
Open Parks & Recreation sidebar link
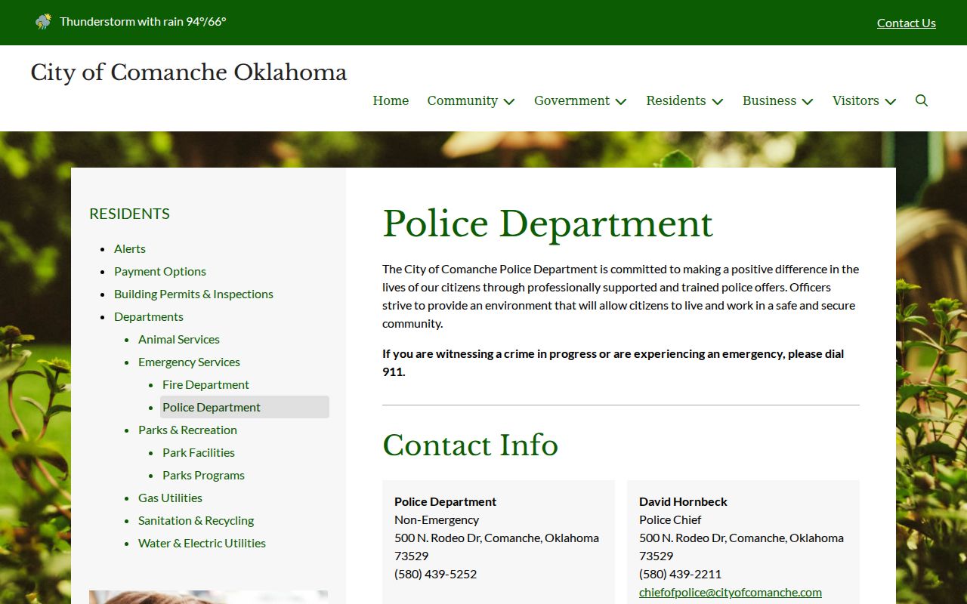click(x=187, y=430)
